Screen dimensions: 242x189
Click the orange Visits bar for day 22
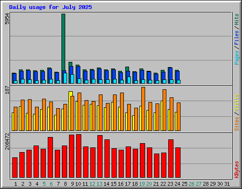164,110
